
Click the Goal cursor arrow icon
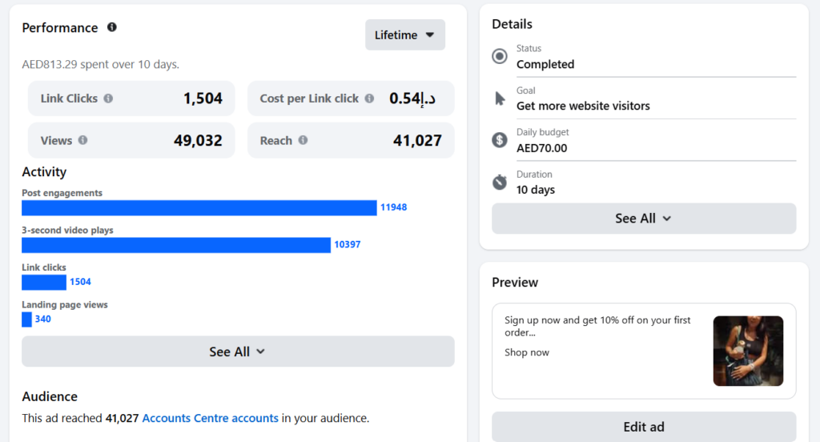point(500,98)
